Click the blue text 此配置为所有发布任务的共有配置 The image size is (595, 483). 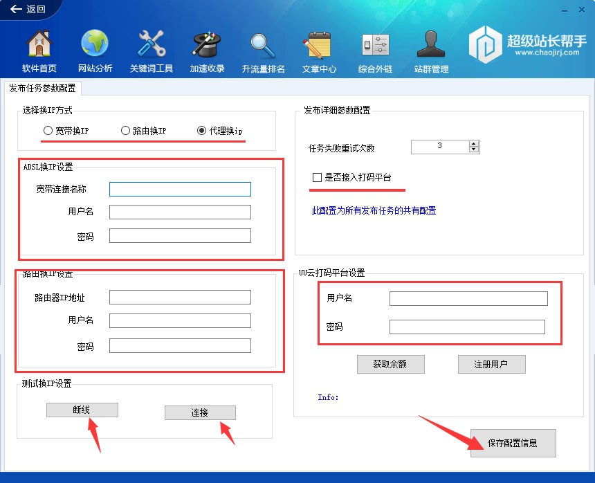[x=374, y=210]
